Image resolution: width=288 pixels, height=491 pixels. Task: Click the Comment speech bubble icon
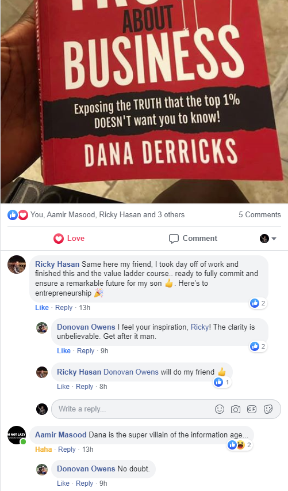174,239
